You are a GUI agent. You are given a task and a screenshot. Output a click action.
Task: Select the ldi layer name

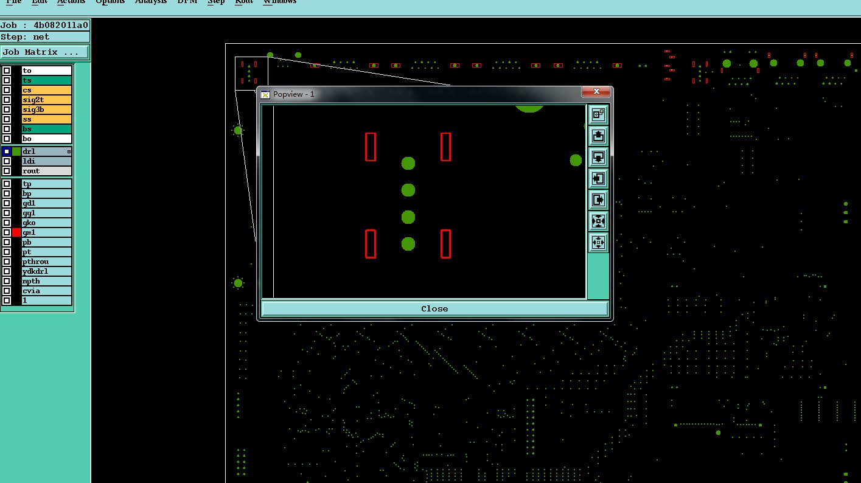tap(47, 161)
